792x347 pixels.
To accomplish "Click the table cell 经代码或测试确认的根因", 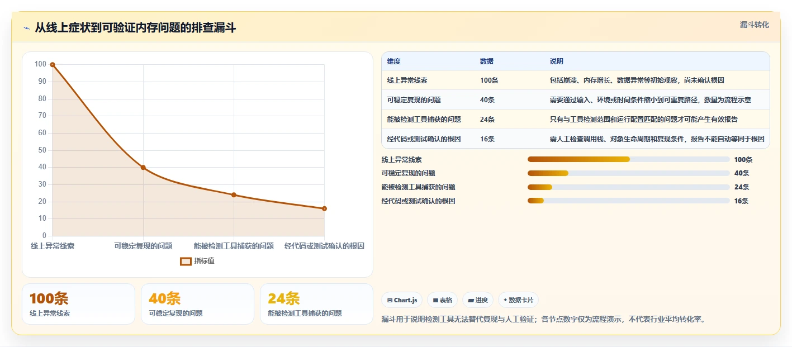I will [424, 139].
